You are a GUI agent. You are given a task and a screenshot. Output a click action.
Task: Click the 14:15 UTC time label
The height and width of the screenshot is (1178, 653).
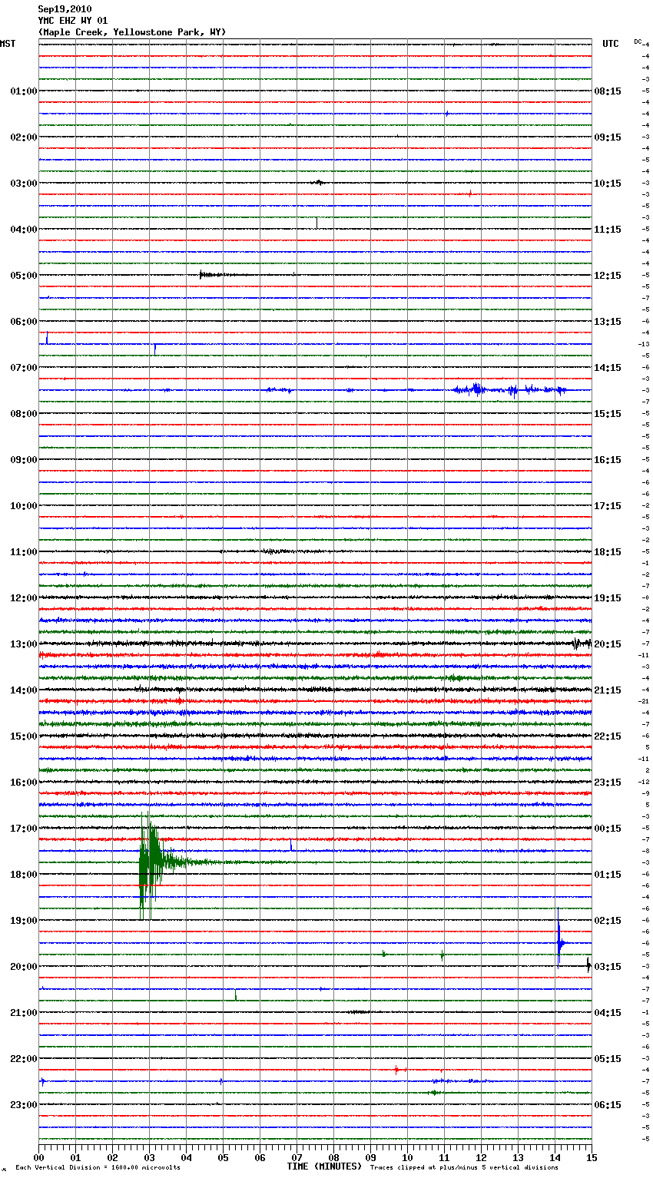click(x=608, y=368)
